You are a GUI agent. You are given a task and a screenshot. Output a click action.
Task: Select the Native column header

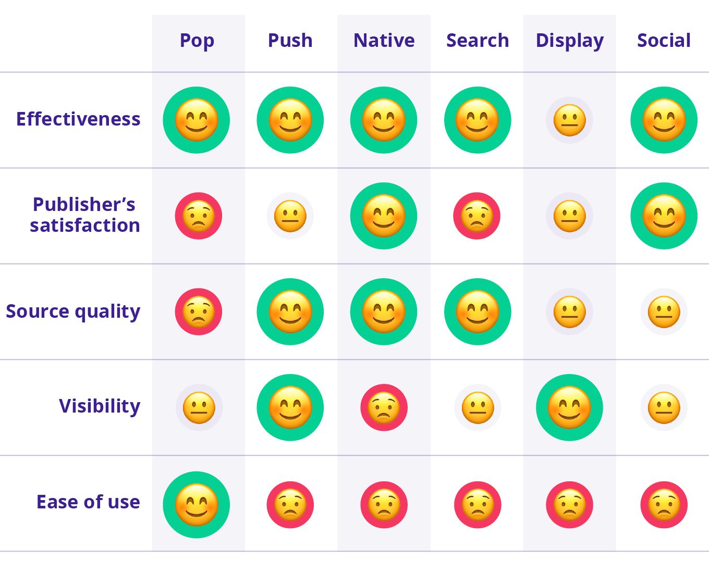click(384, 41)
